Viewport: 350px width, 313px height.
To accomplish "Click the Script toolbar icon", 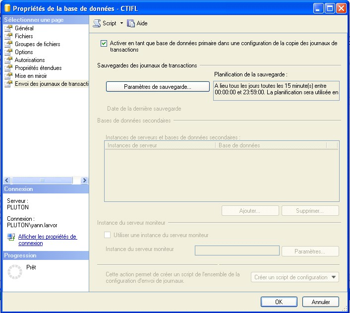I will tap(97, 23).
